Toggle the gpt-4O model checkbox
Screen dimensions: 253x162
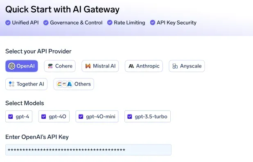44,117
